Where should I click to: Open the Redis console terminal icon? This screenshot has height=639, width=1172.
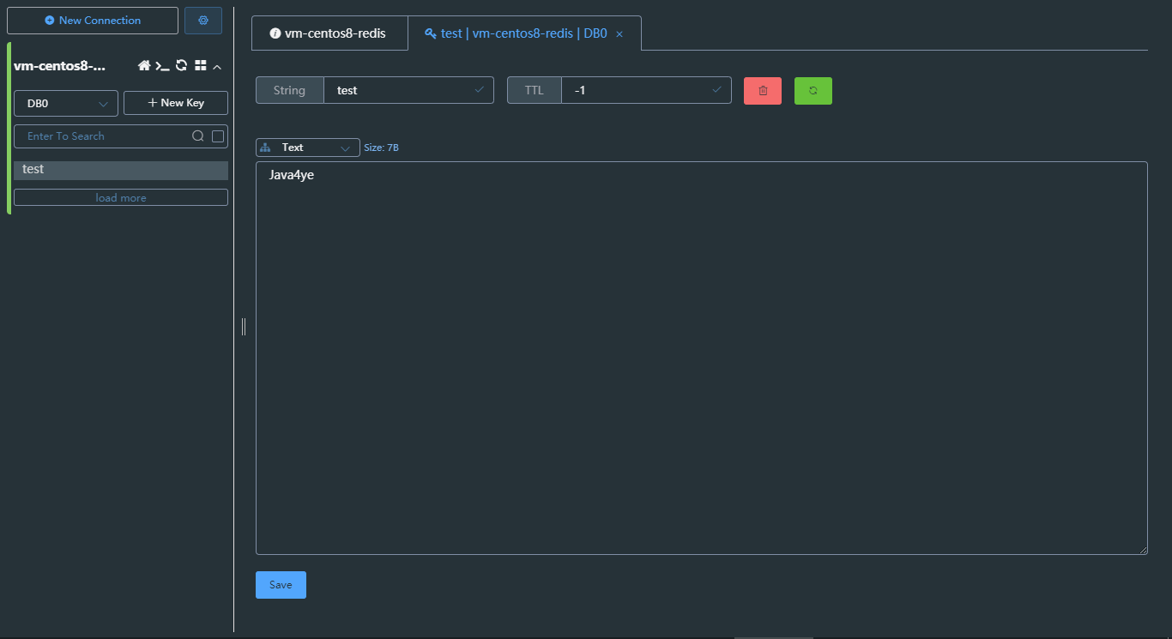click(x=162, y=66)
